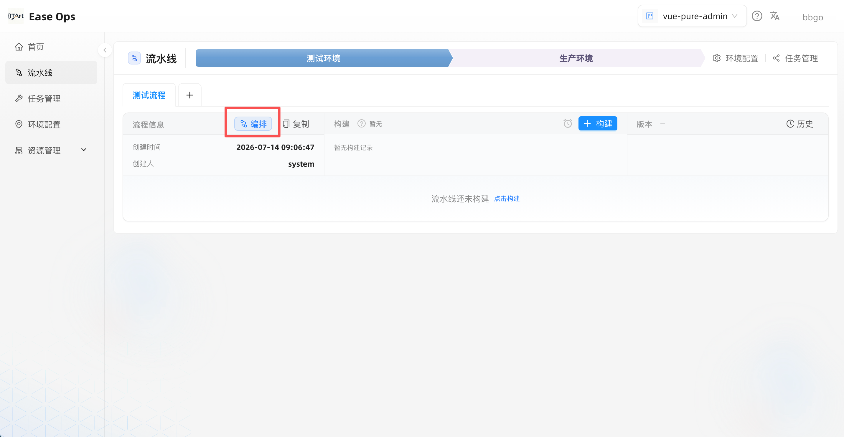Click the 点击构建 link

[507, 199]
